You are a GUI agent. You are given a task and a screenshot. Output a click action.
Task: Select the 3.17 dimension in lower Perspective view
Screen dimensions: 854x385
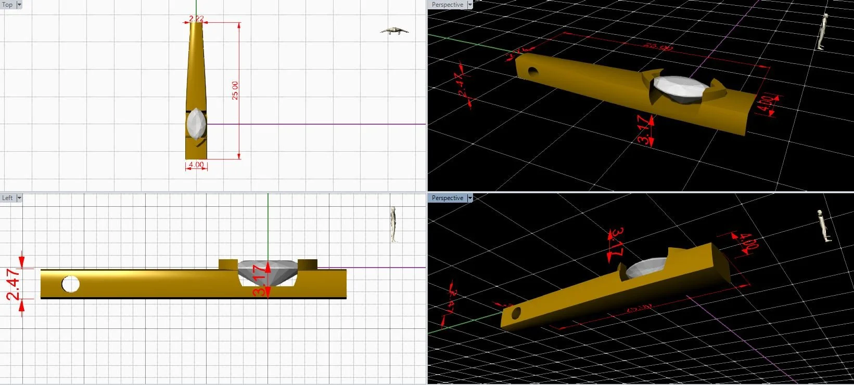(617, 242)
